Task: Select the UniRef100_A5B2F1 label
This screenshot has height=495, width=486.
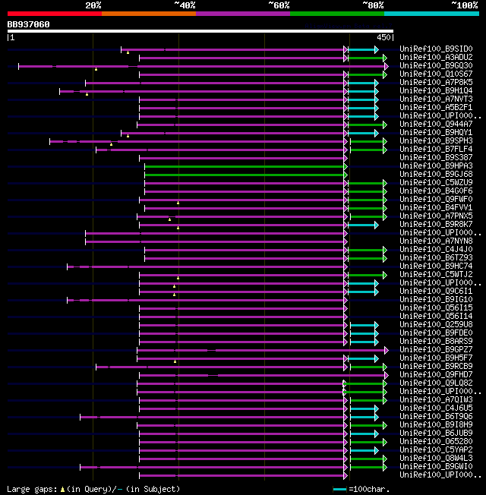Action: point(436,107)
